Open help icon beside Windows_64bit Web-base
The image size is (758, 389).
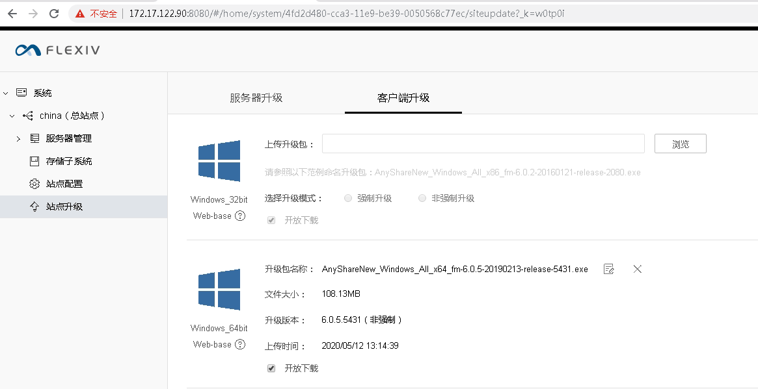[x=240, y=344]
